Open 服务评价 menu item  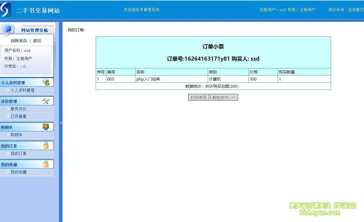19,109
